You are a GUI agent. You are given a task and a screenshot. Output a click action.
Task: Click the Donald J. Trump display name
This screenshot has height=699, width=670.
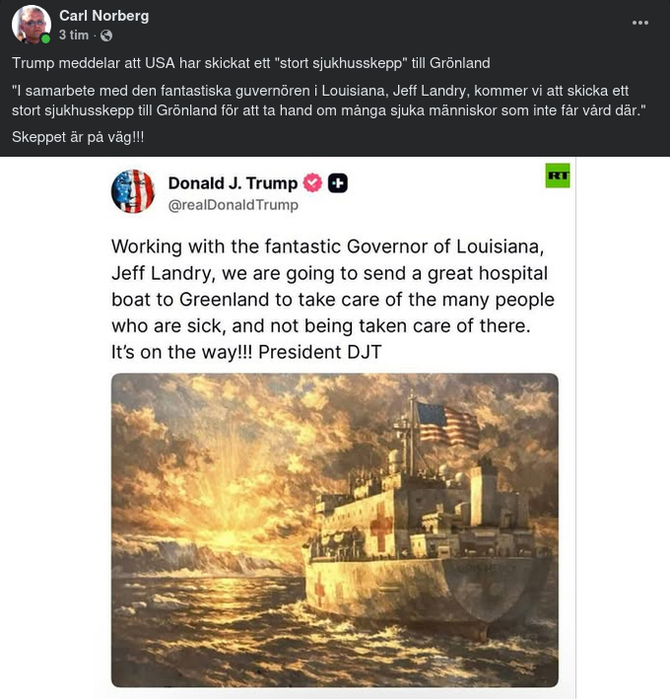[233, 183]
